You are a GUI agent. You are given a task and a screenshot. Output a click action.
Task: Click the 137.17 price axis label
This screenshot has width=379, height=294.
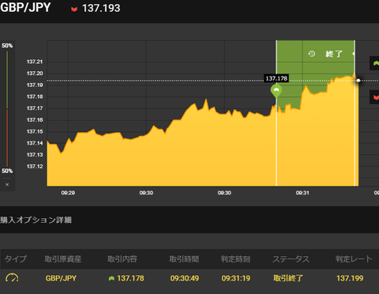click(x=35, y=108)
